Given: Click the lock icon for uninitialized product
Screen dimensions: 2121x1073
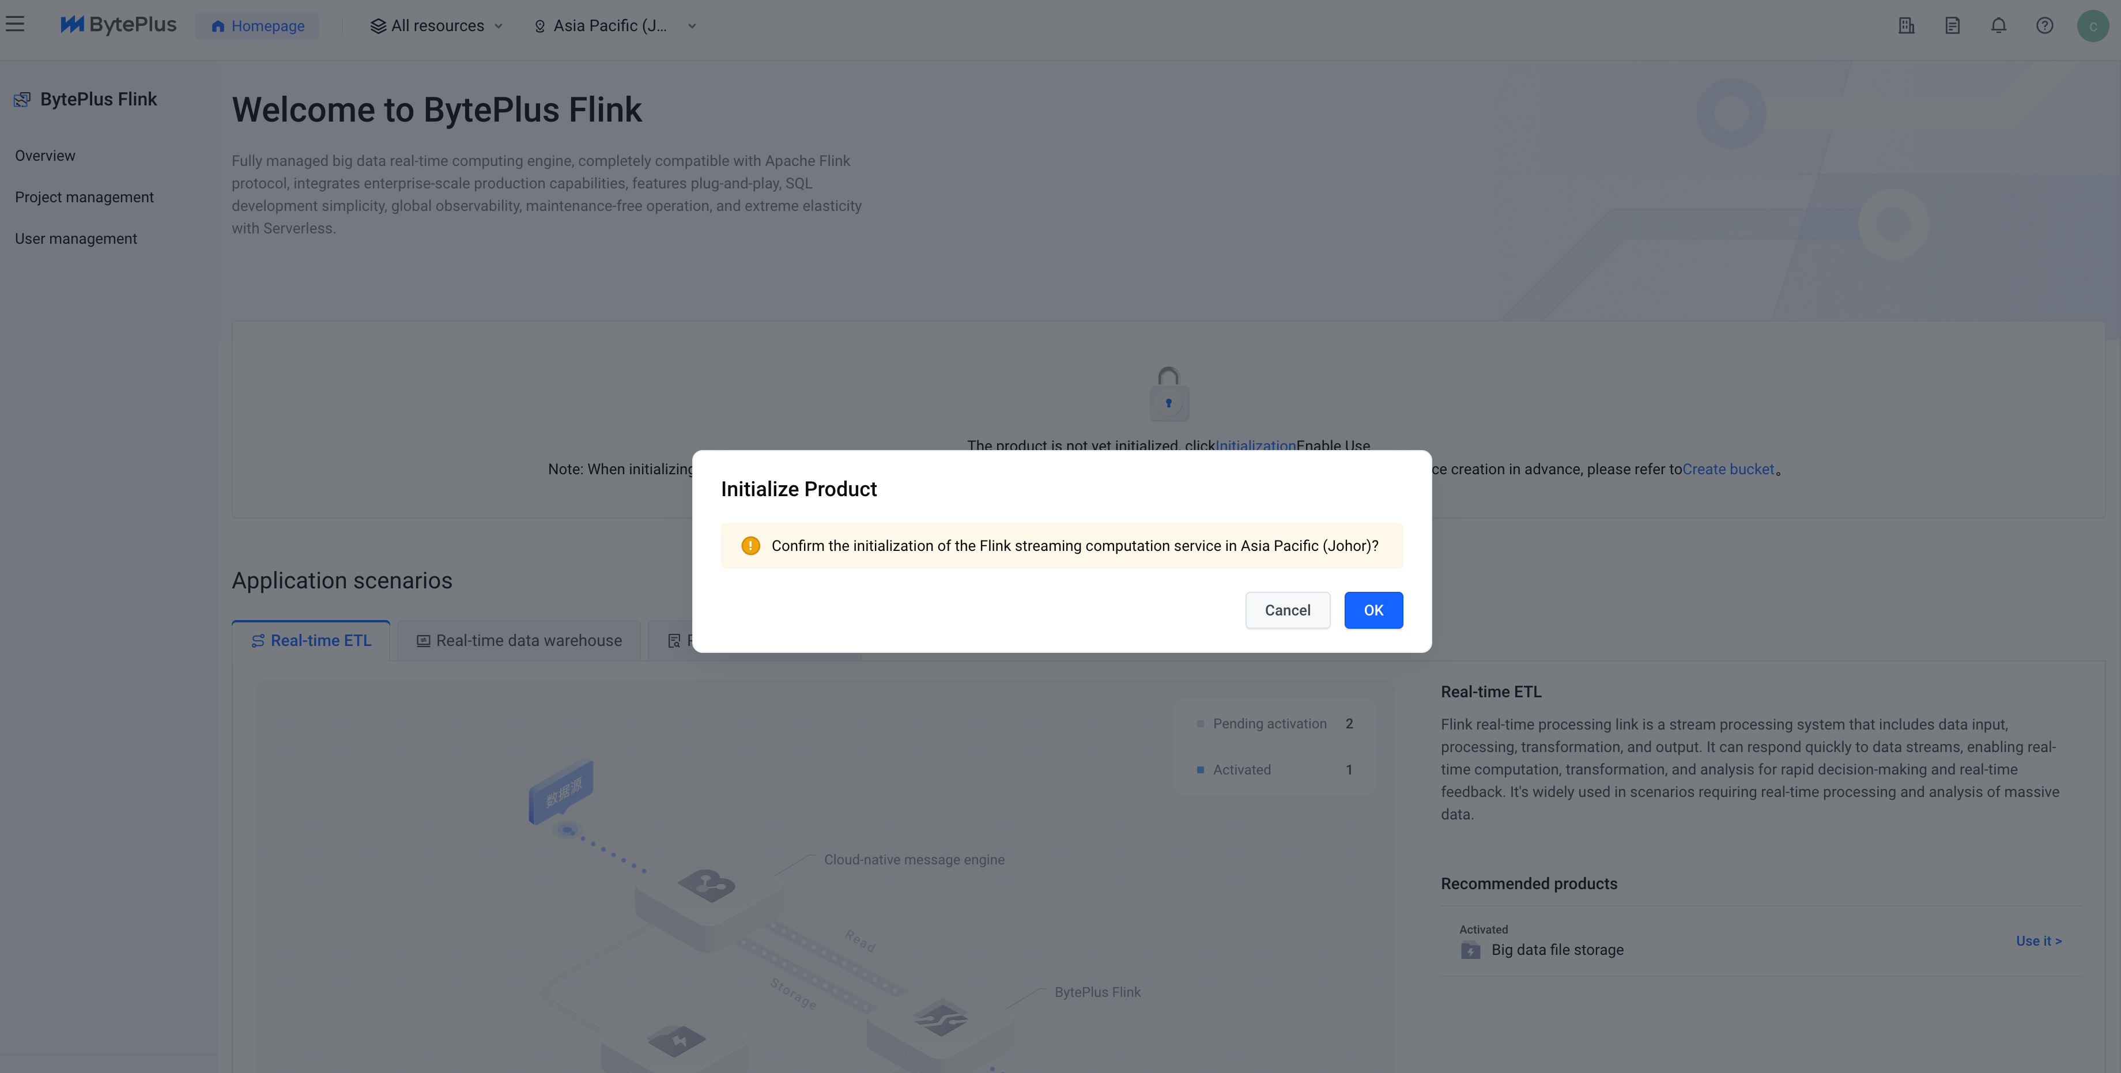Looking at the screenshot, I should 1168,394.
